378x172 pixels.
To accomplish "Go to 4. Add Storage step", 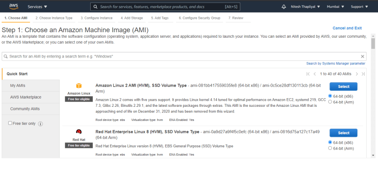I will [x=131, y=18].
